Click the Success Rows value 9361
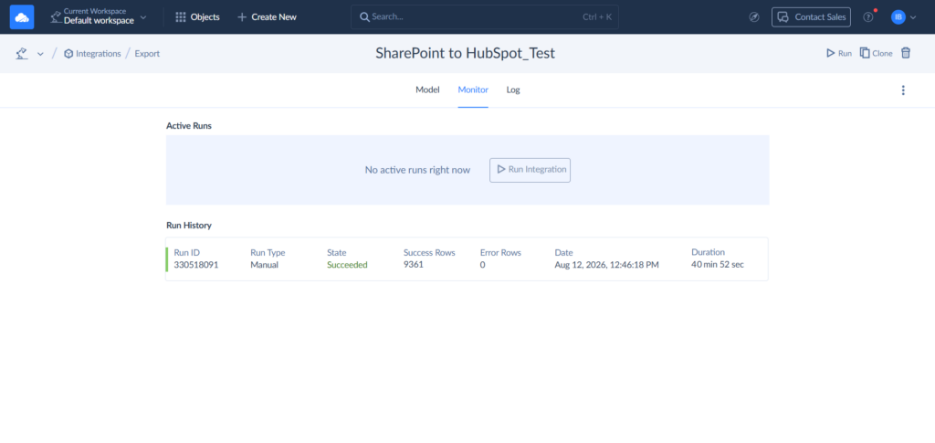 (x=414, y=265)
